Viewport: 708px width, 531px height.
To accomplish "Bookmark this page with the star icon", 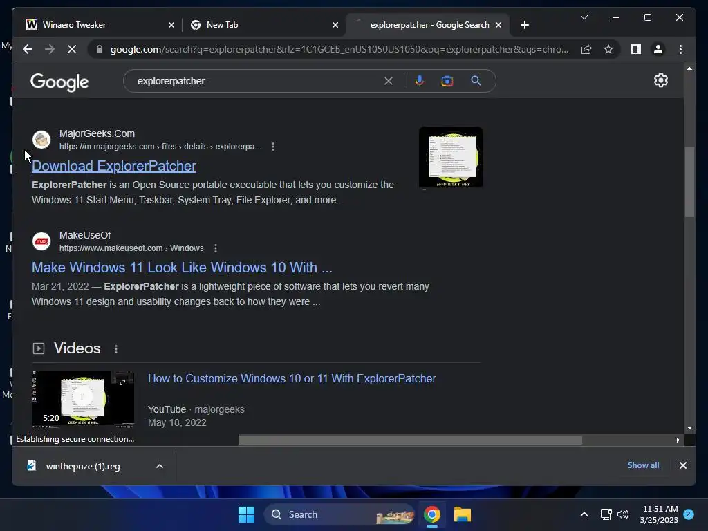I will click(x=608, y=49).
